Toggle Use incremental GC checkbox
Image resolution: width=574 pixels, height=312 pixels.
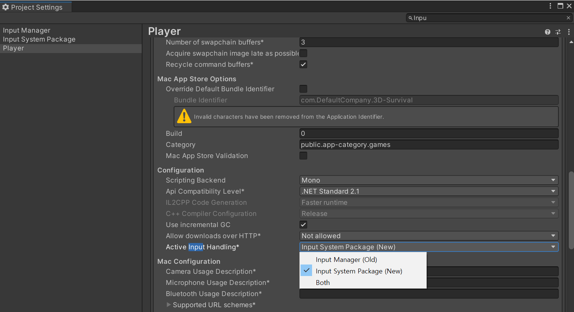point(303,225)
